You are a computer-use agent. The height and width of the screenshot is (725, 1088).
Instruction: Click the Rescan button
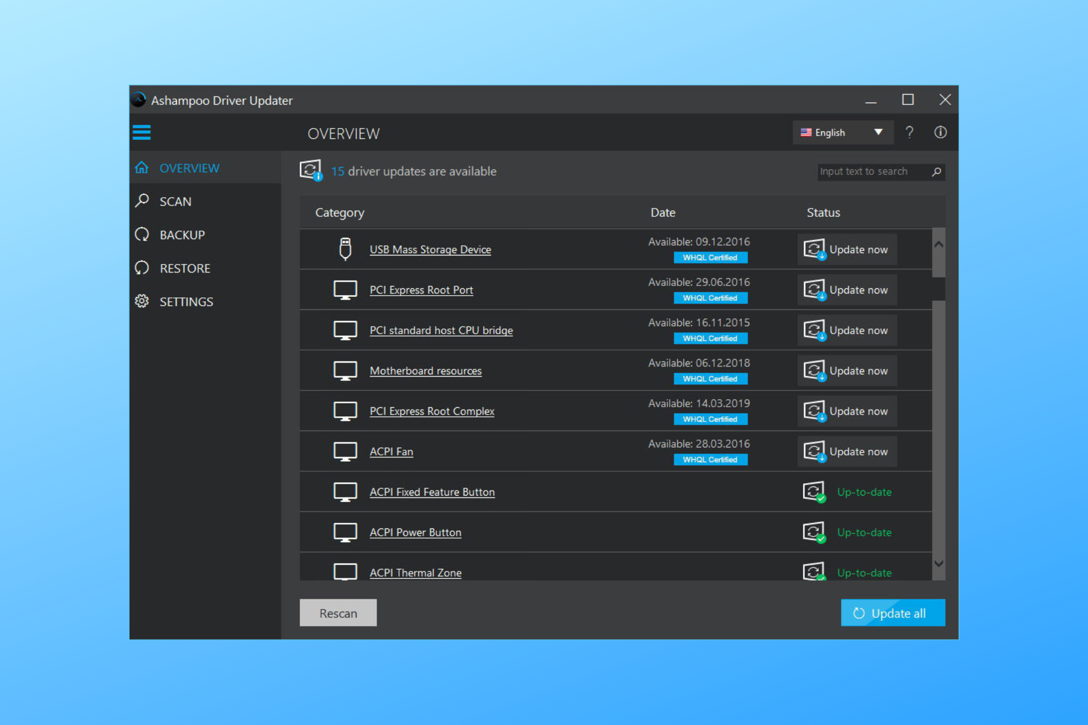coord(338,613)
